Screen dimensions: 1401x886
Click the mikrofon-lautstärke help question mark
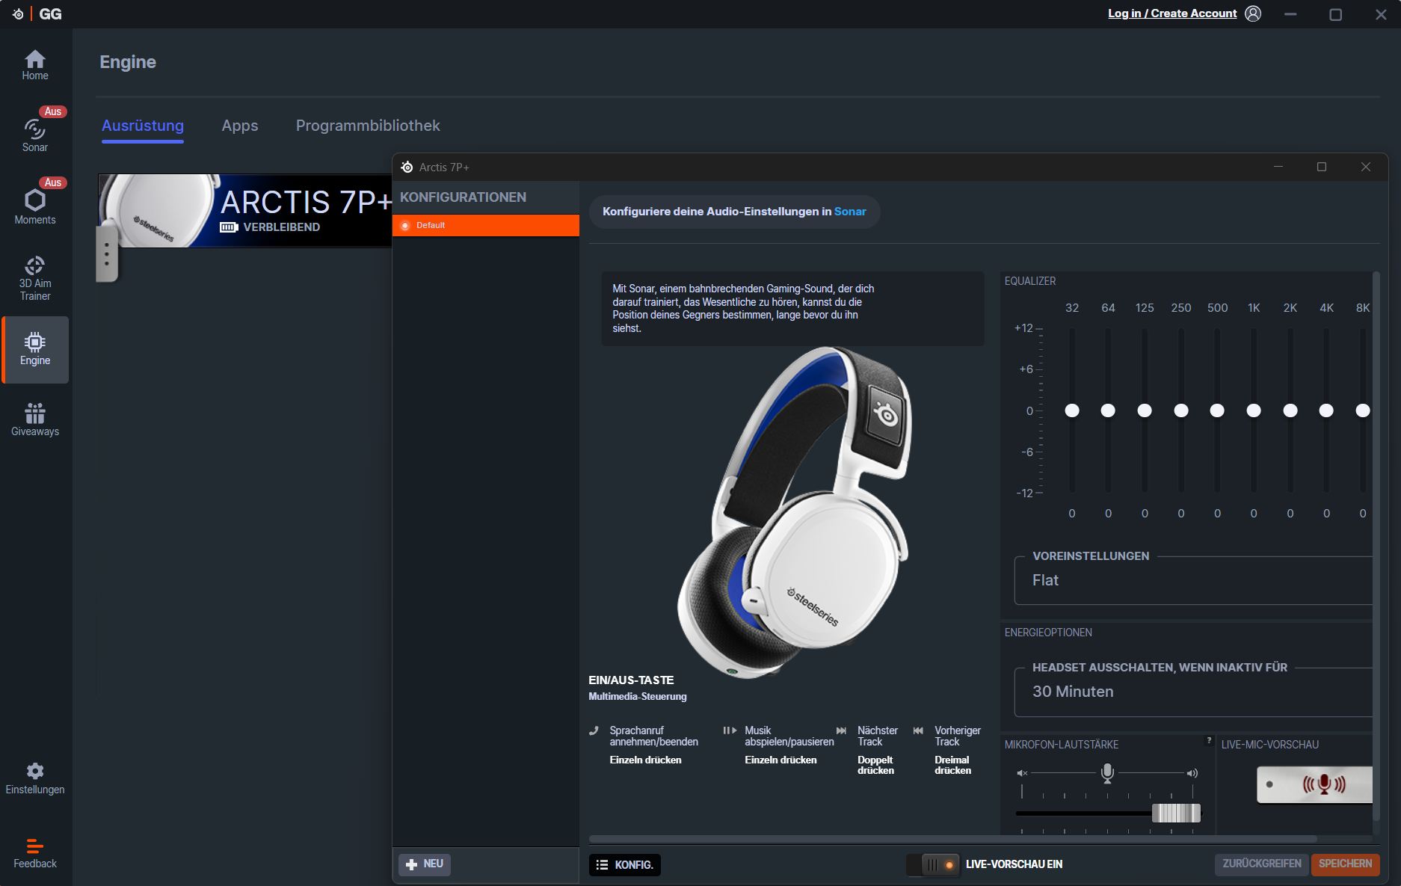pos(1209,741)
